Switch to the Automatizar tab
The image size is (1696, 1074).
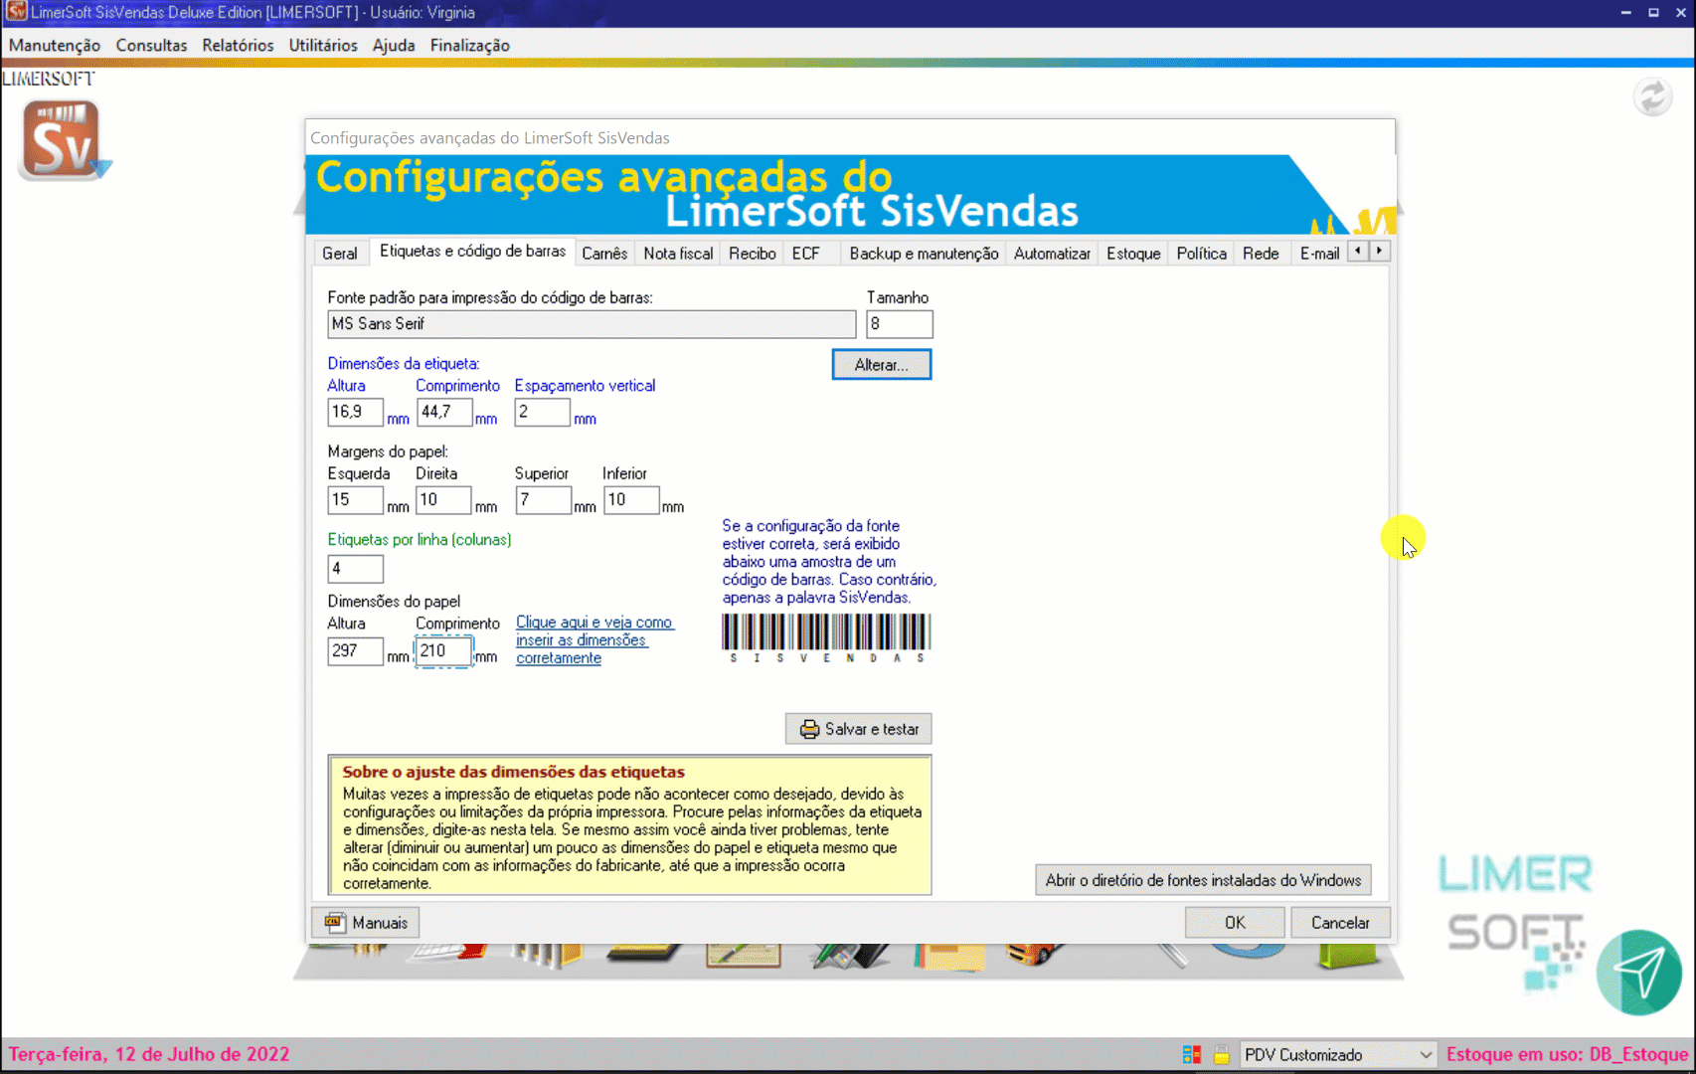[x=1052, y=254]
